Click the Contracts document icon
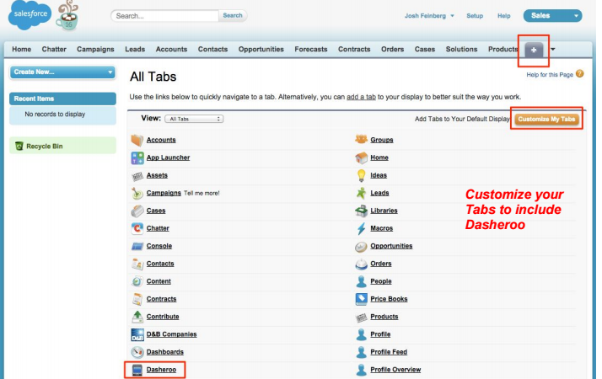602x379 pixels. pos(137,299)
